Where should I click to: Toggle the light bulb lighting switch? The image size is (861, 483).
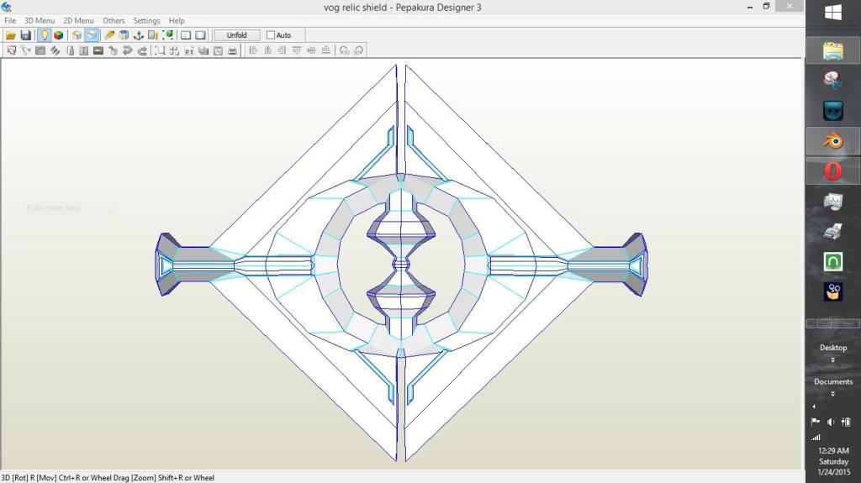coord(44,35)
